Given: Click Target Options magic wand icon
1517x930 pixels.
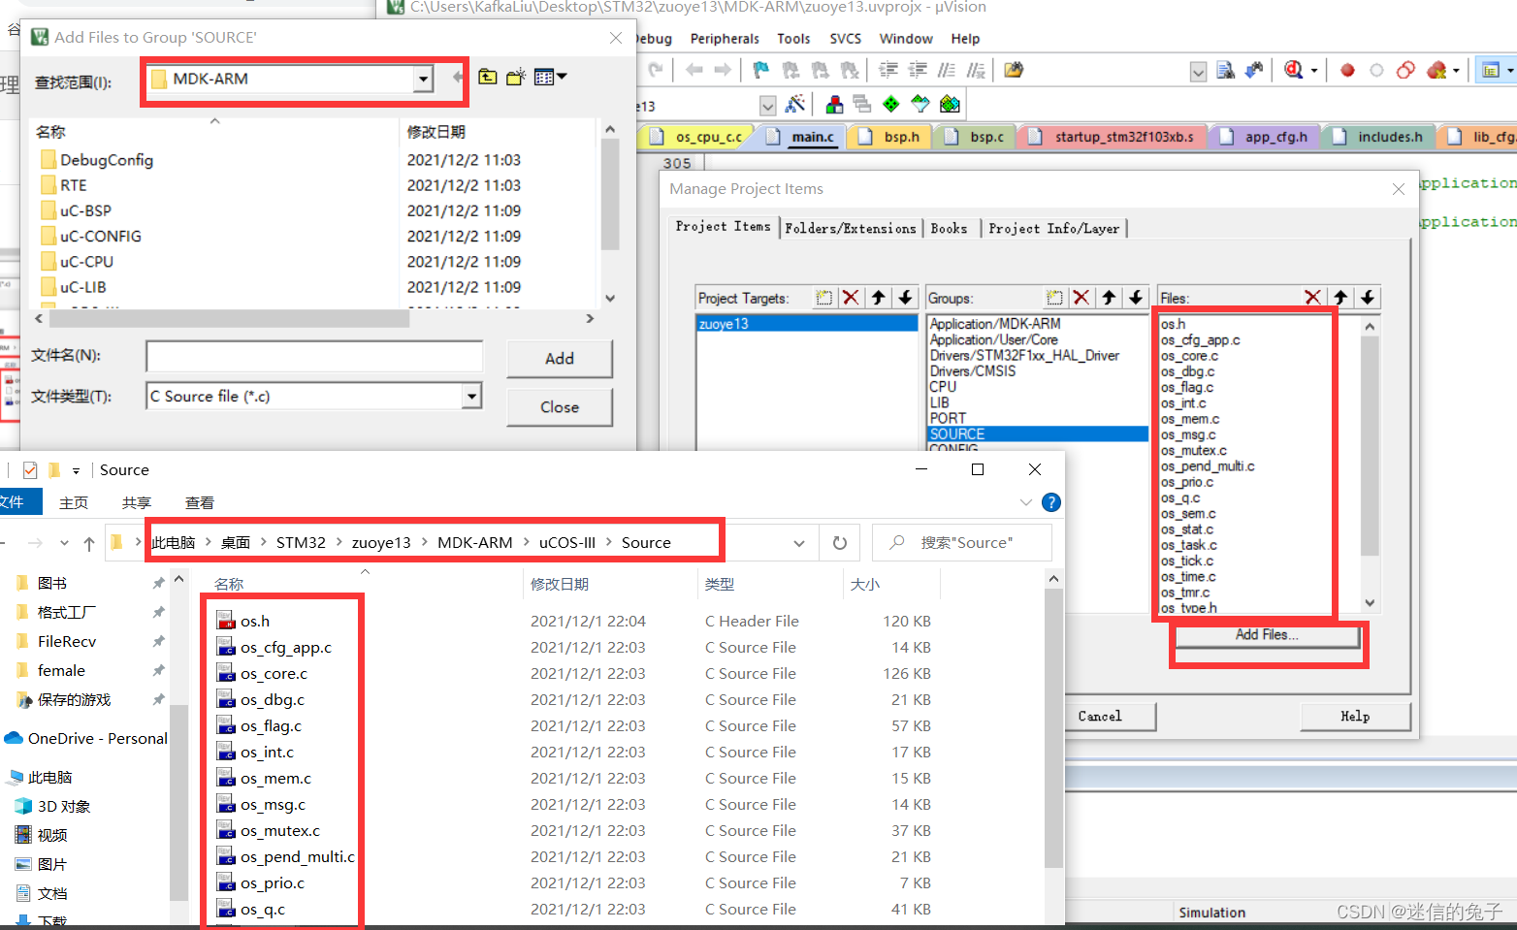Looking at the screenshot, I should tap(795, 104).
